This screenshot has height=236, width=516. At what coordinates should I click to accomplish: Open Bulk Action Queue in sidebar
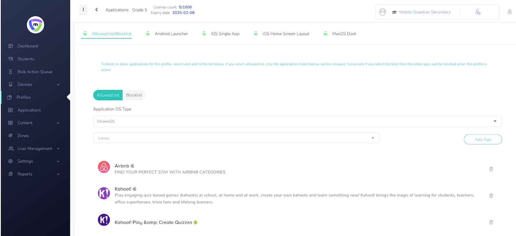35,72
